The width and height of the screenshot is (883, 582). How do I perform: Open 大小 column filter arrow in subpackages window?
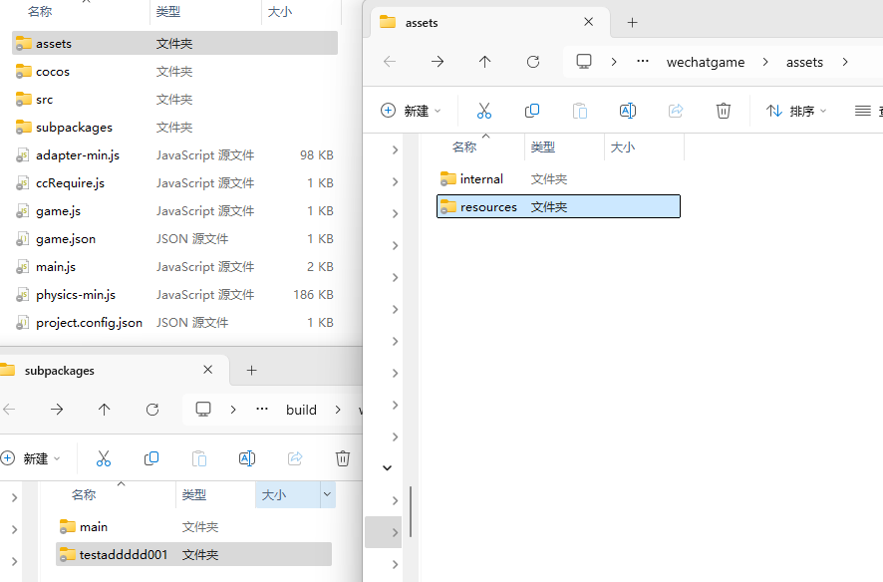pyautogui.click(x=328, y=494)
